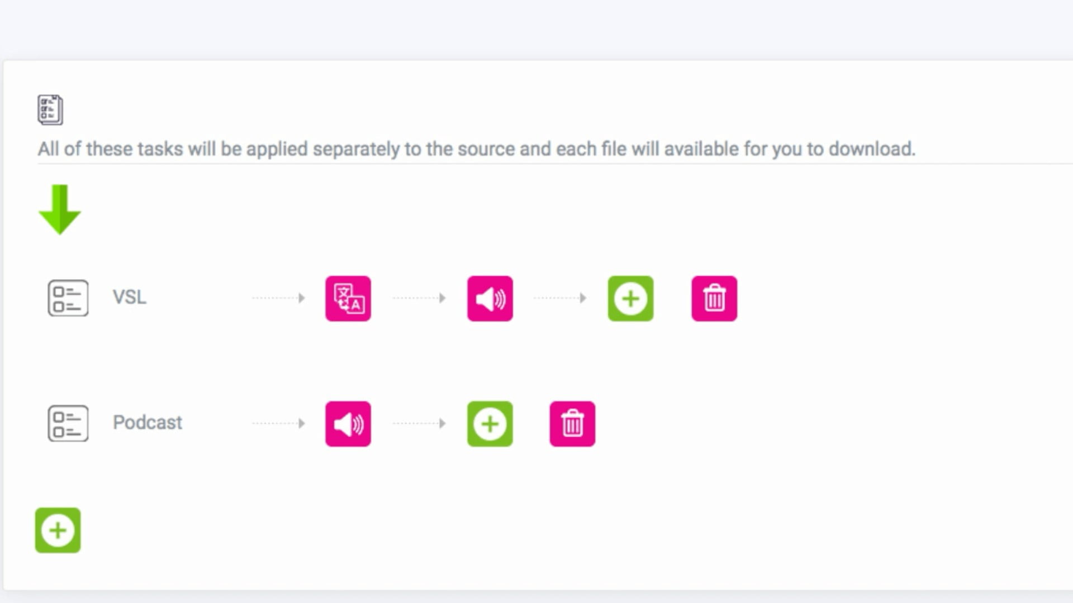This screenshot has width=1073, height=603.
Task: Click the green plus to add a new task
Action: 57,530
